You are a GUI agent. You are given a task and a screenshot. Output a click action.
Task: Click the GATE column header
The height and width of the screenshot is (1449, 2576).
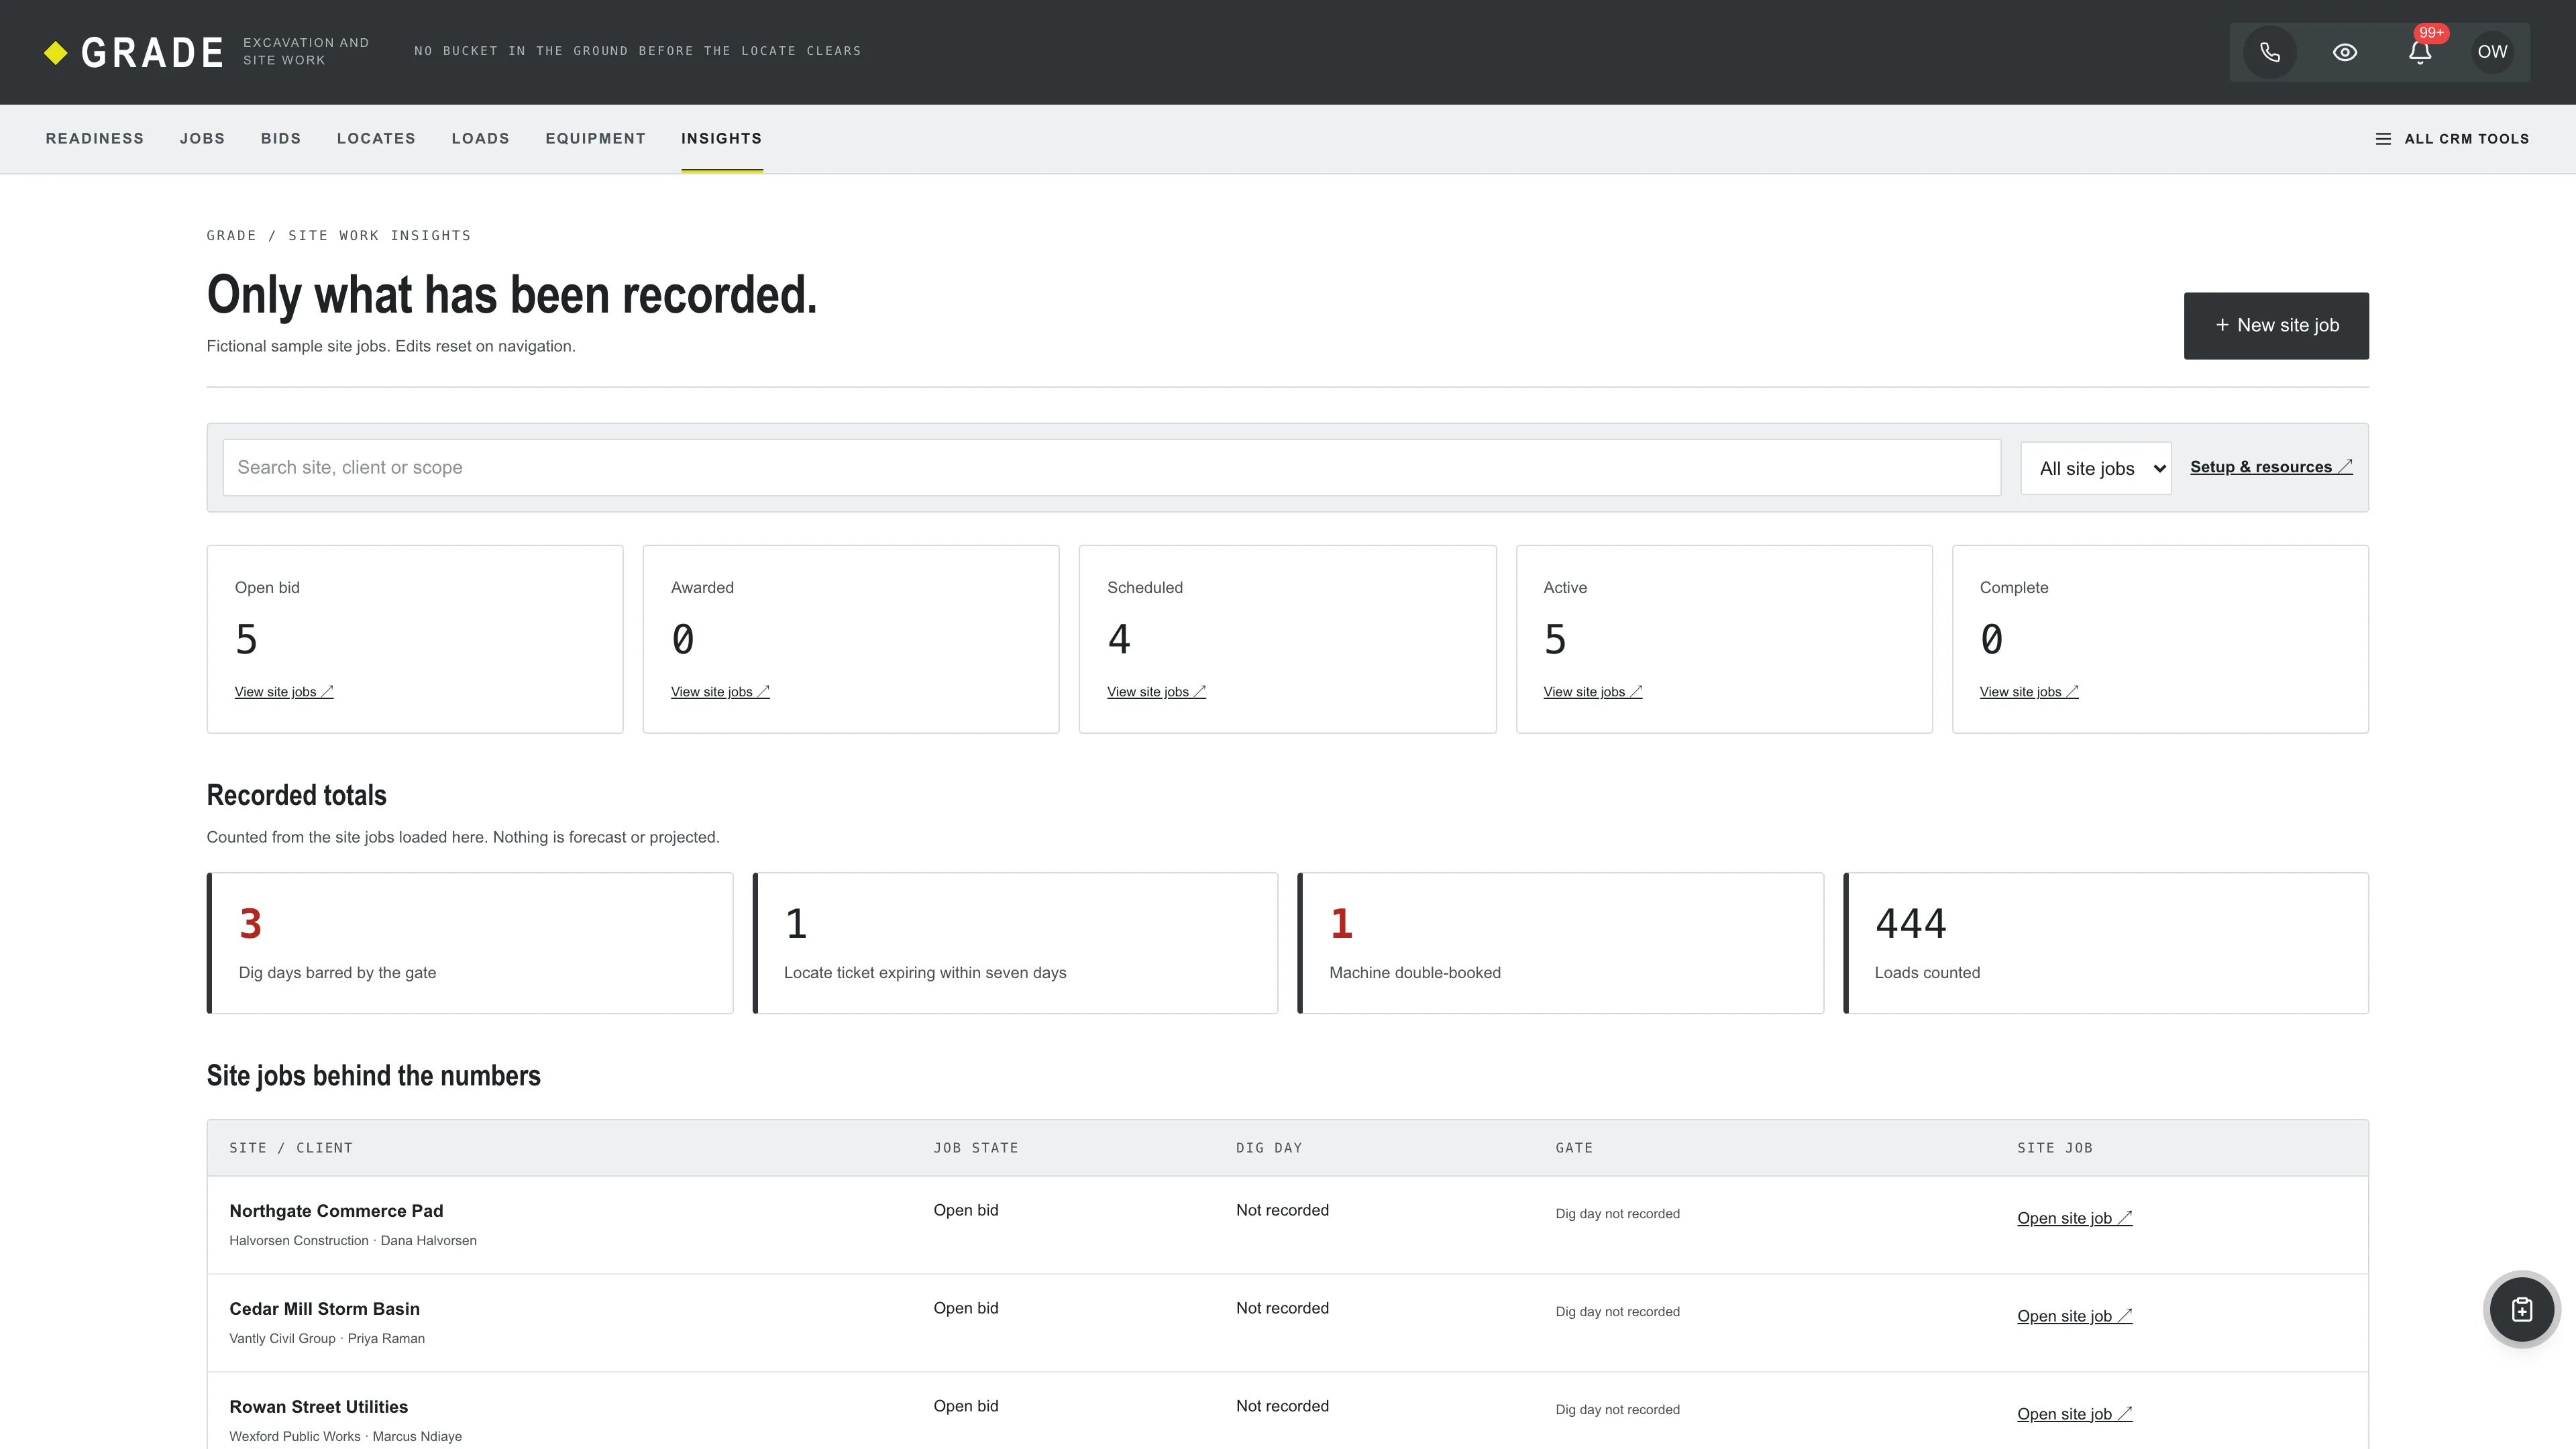click(x=1574, y=1148)
